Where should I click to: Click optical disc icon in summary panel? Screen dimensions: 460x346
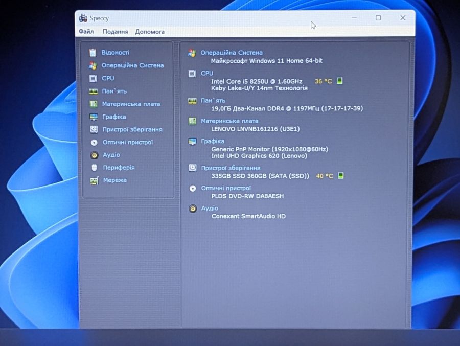193,189
